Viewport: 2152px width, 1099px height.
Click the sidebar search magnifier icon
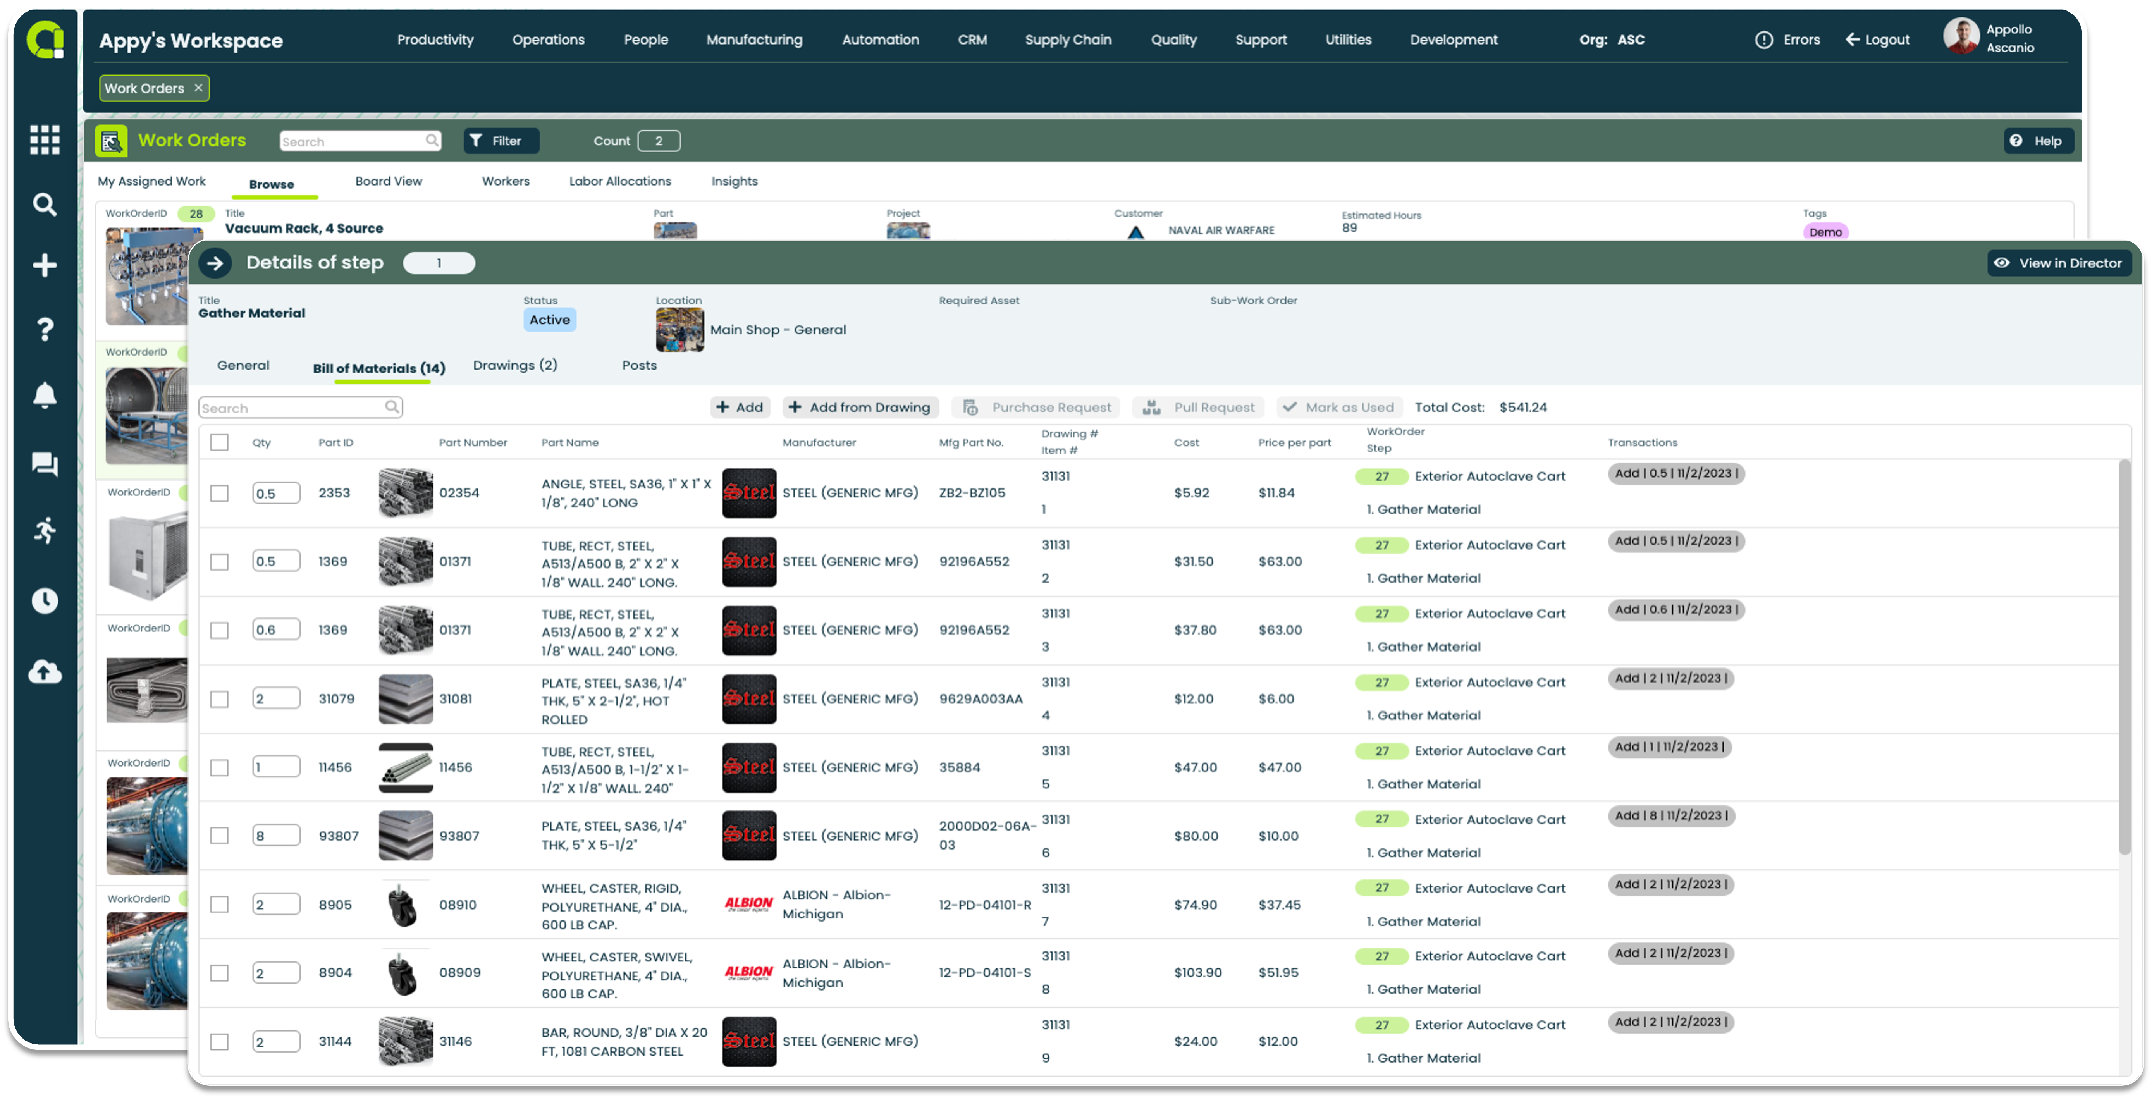[x=44, y=205]
